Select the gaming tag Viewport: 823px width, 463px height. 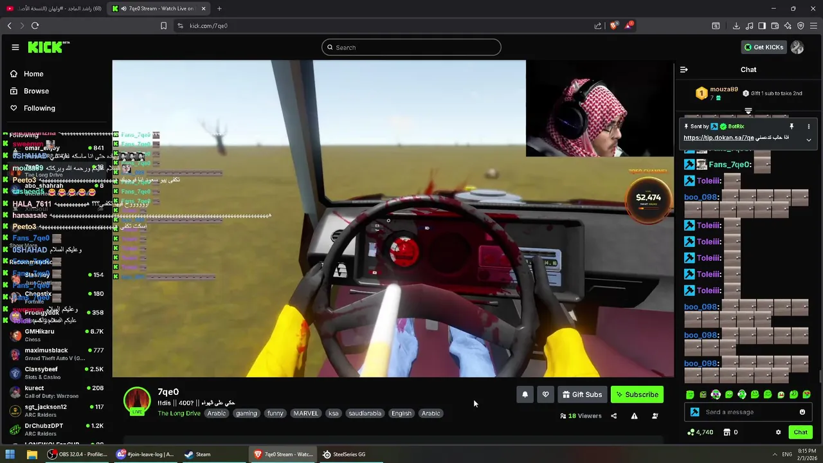tap(246, 413)
